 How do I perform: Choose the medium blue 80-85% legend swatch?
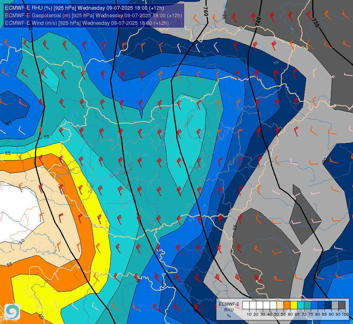pyautogui.click(x=321, y=305)
